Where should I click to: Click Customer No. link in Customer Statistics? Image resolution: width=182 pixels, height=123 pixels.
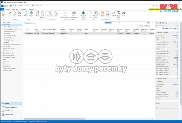pos(175,36)
